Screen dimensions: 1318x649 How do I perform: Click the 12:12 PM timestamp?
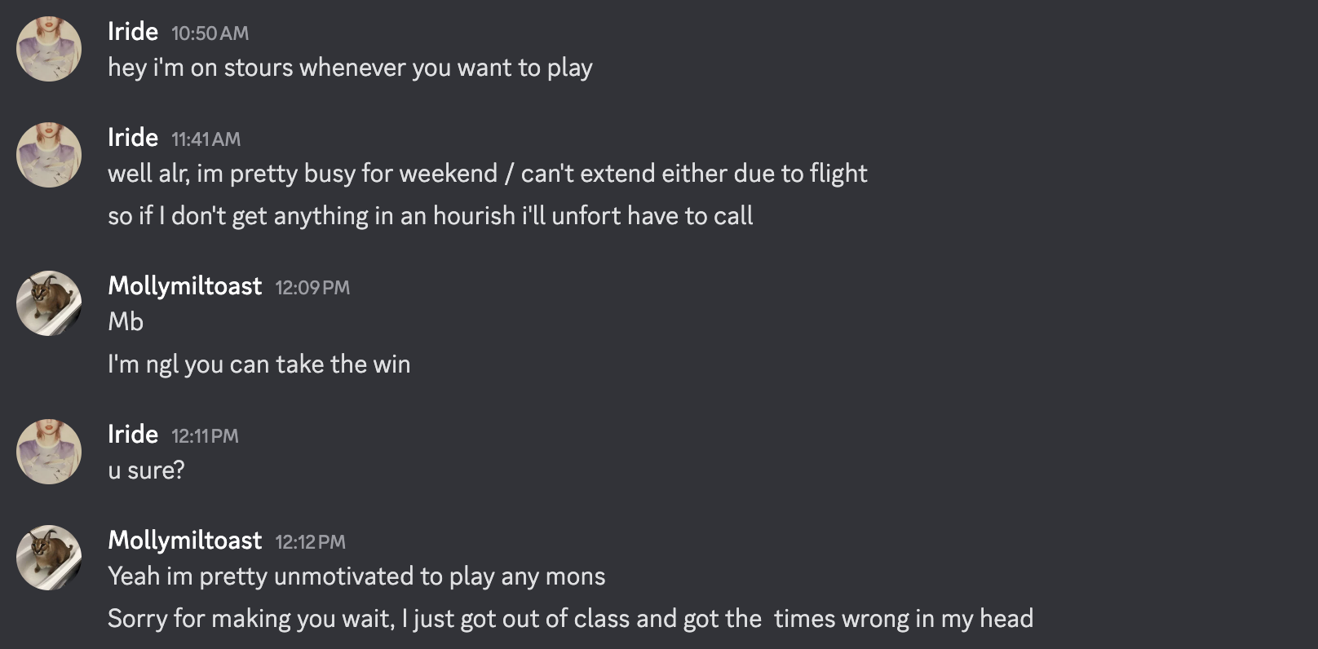click(x=311, y=542)
